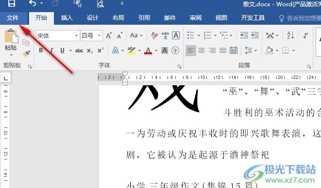
Task: Select the Format Painter brush
Action: tap(26, 53)
